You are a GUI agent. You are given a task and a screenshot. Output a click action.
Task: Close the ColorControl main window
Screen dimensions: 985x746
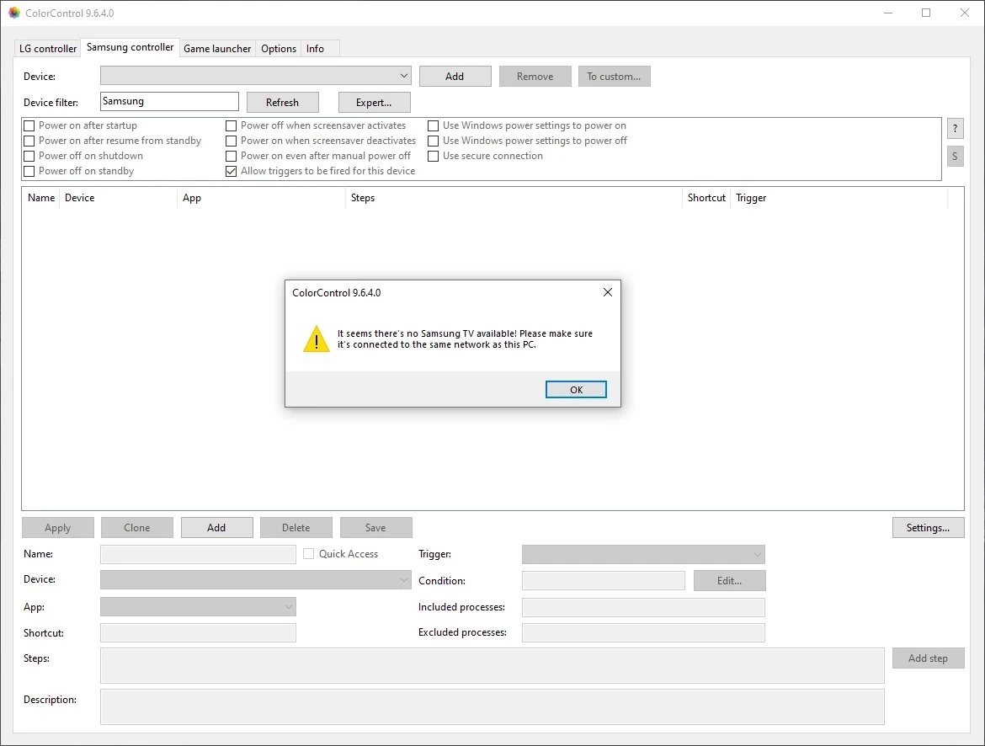[x=964, y=13]
